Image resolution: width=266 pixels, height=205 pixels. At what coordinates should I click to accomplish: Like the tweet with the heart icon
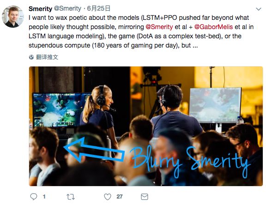tap(108, 197)
